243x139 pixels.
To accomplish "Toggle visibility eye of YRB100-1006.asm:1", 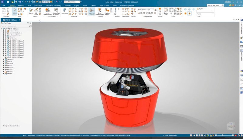I will point(6,49).
